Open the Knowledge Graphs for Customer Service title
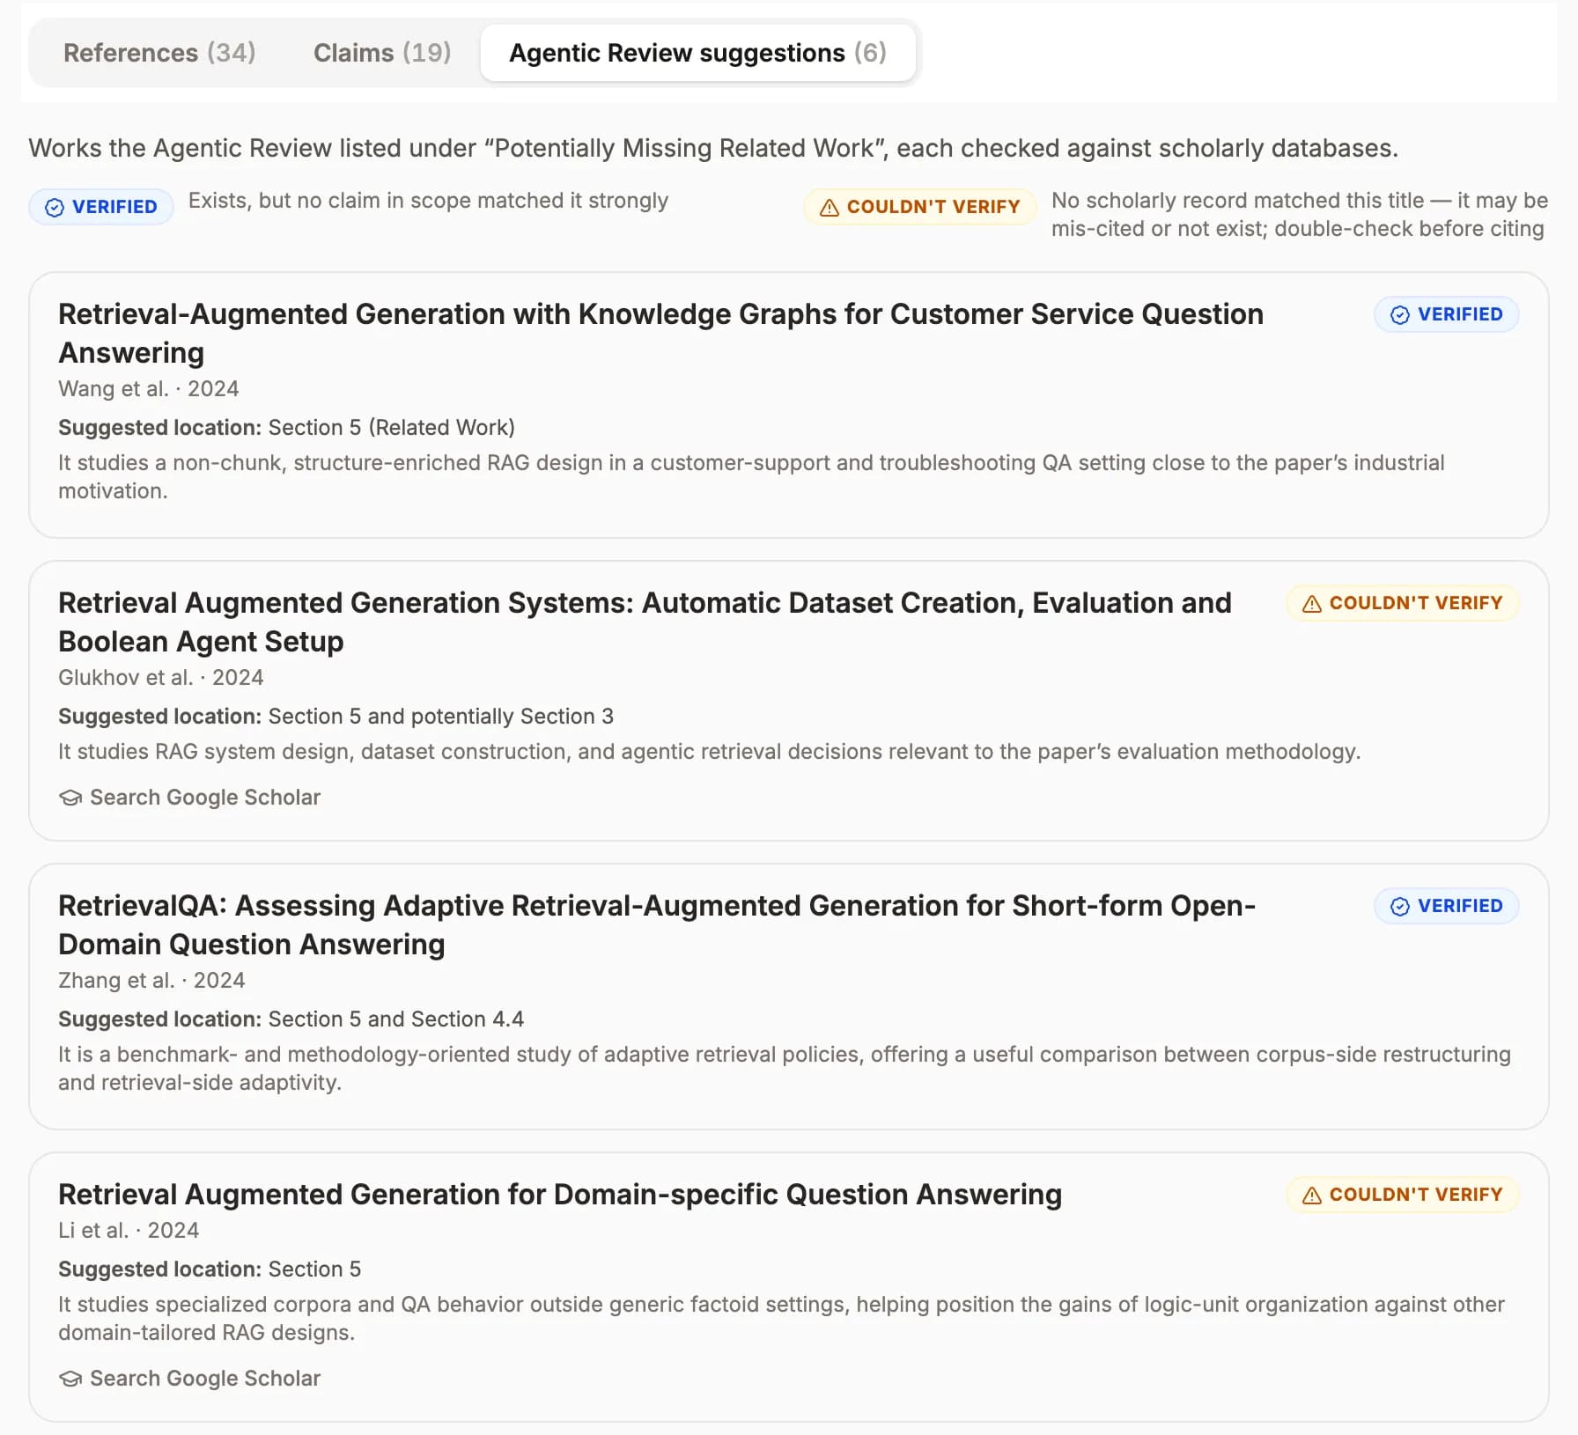The image size is (1578, 1435). (x=660, y=333)
